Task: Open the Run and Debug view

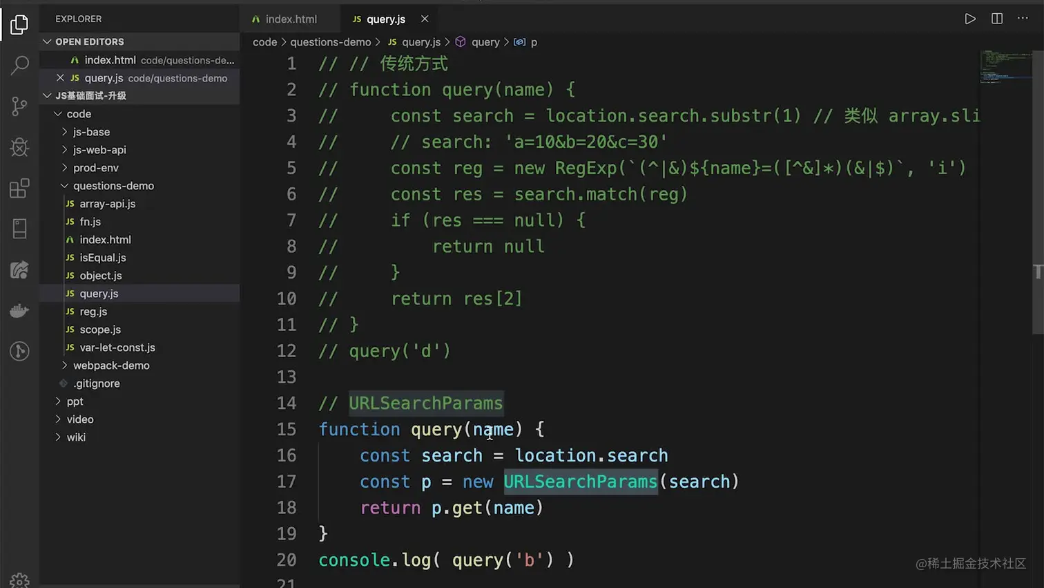Action: (19, 146)
